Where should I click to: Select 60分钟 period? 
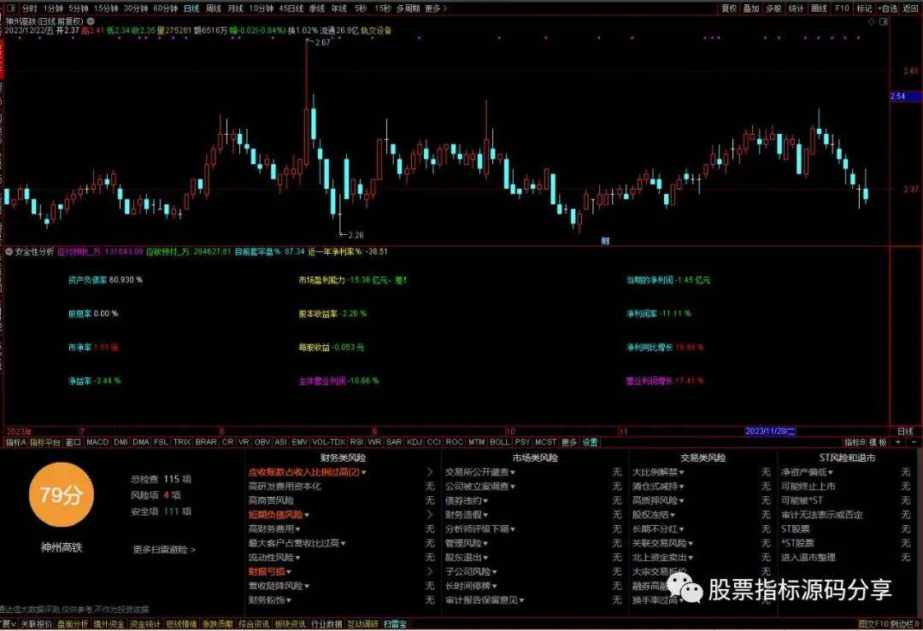click(166, 9)
